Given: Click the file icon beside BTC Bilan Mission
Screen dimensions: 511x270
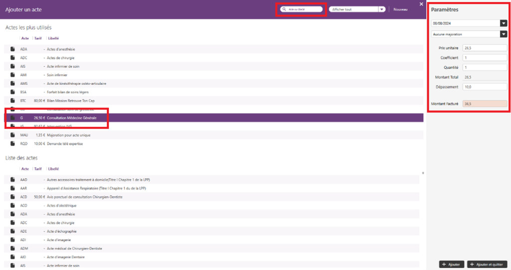Looking at the screenshot, I should tap(12, 100).
